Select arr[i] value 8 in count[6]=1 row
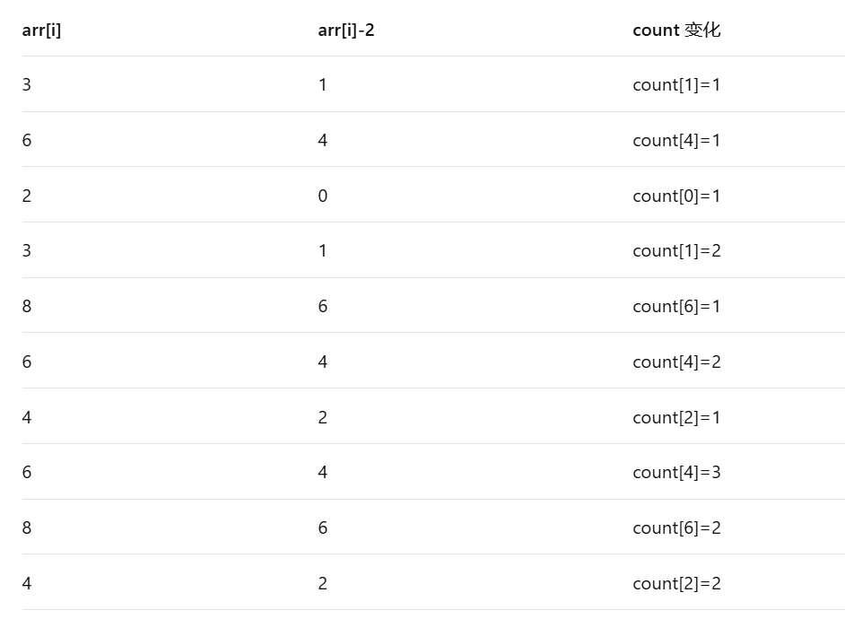Viewport: 845px width, 619px height. pyautogui.click(x=26, y=306)
